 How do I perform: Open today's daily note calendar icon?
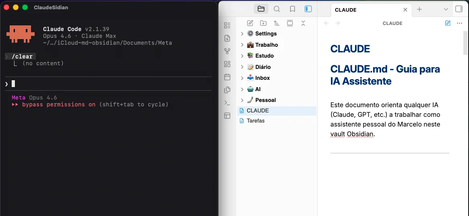(227, 77)
